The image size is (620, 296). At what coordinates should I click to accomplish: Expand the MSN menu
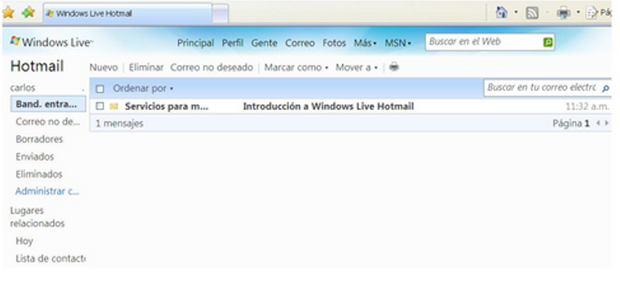pos(398,42)
